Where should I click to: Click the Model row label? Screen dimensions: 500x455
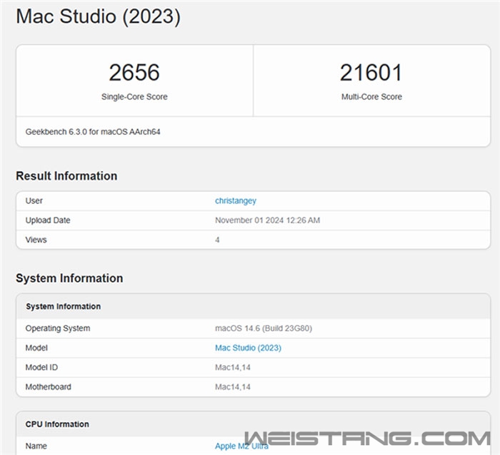tap(36, 348)
